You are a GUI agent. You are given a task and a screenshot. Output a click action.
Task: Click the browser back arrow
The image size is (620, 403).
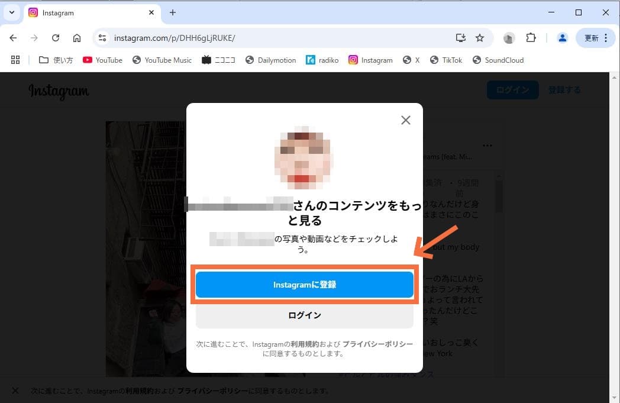tap(13, 38)
